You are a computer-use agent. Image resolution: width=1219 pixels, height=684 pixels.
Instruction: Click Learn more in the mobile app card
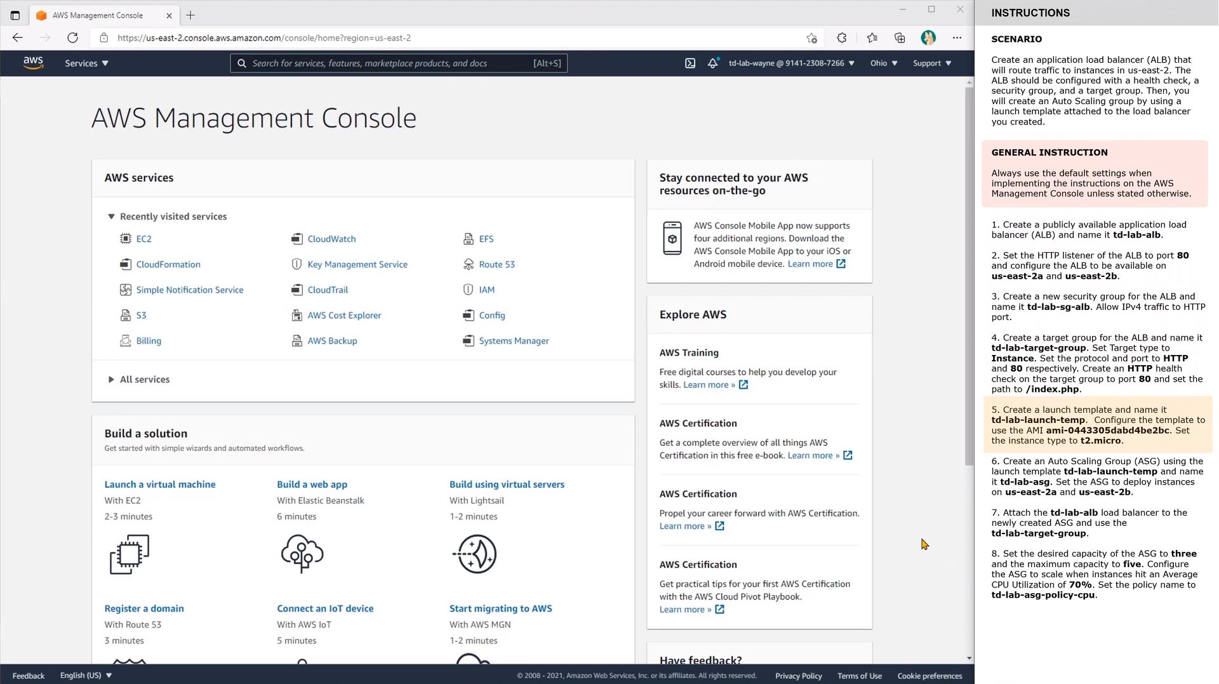[816, 264]
